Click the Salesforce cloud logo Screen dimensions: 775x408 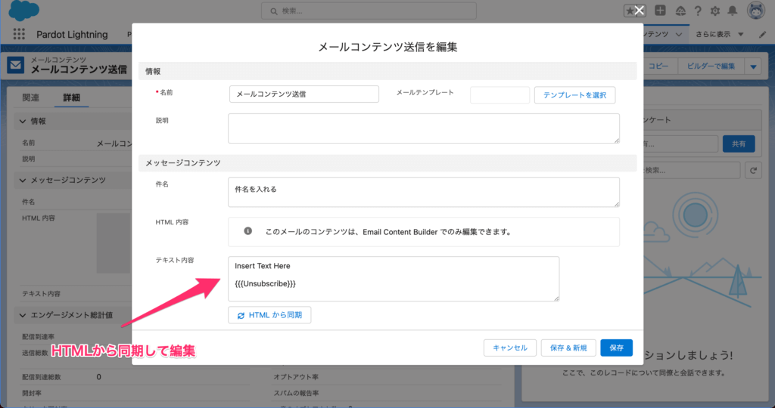coord(23,11)
